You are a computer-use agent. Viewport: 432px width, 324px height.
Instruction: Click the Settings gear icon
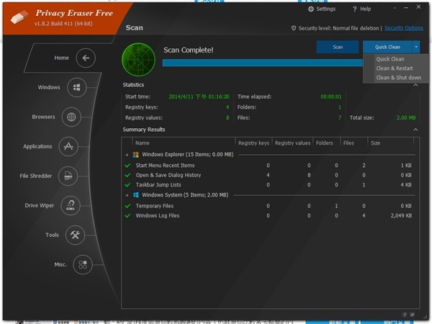(311, 9)
